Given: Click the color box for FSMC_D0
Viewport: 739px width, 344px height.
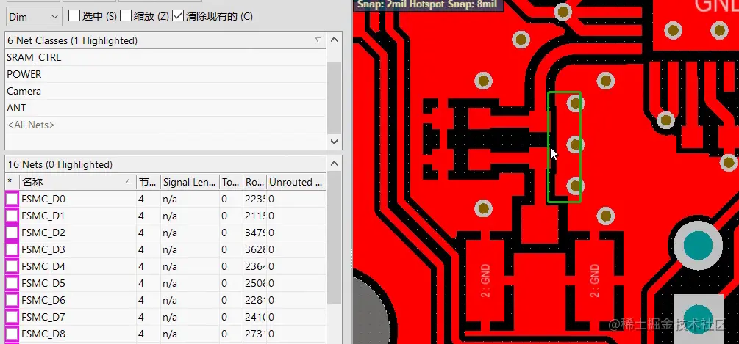Looking at the screenshot, I should point(12,200).
